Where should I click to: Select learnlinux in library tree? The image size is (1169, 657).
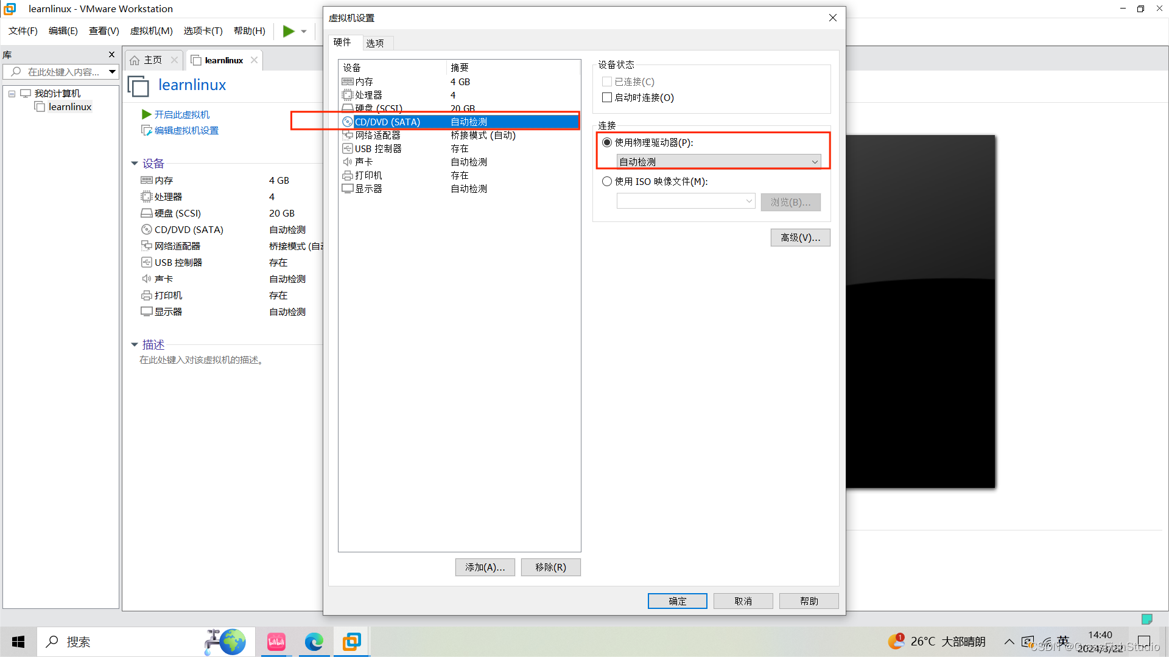point(70,107)
